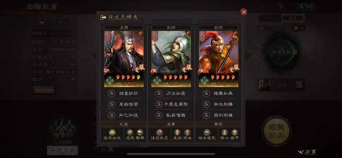Viewport: 342px width, 158px height.
Task: Open 諸葛亮 main general card portrait
Action: tap(123, 59)
